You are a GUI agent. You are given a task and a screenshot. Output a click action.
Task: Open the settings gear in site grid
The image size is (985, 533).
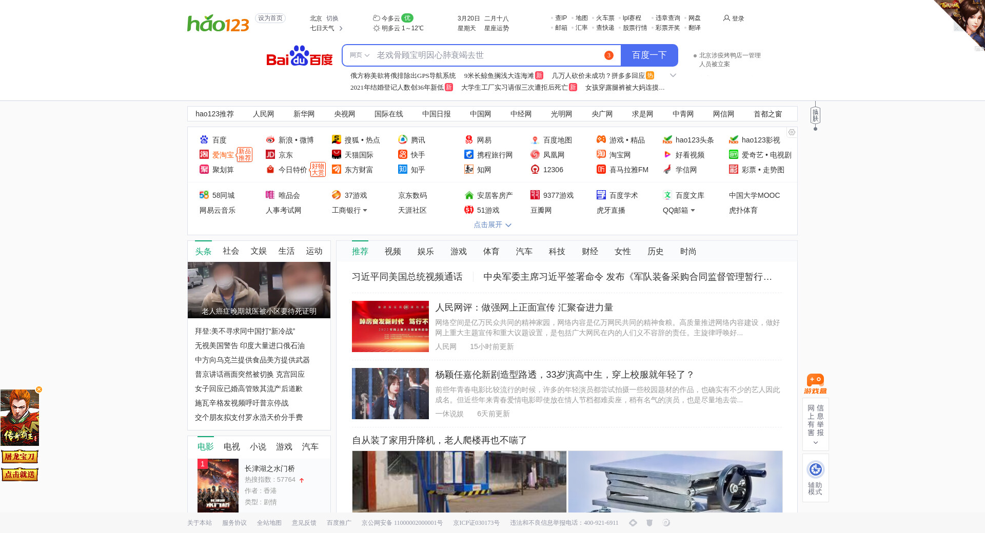coord(792,132)
